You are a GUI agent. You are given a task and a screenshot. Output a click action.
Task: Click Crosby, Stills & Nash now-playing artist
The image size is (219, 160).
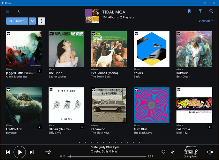pyautogui.click(x=105, y=151)
